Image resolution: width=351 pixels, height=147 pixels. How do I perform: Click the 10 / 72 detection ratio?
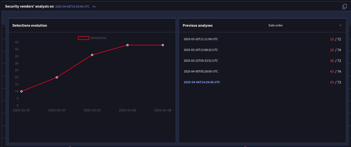[x=335, y=39]
